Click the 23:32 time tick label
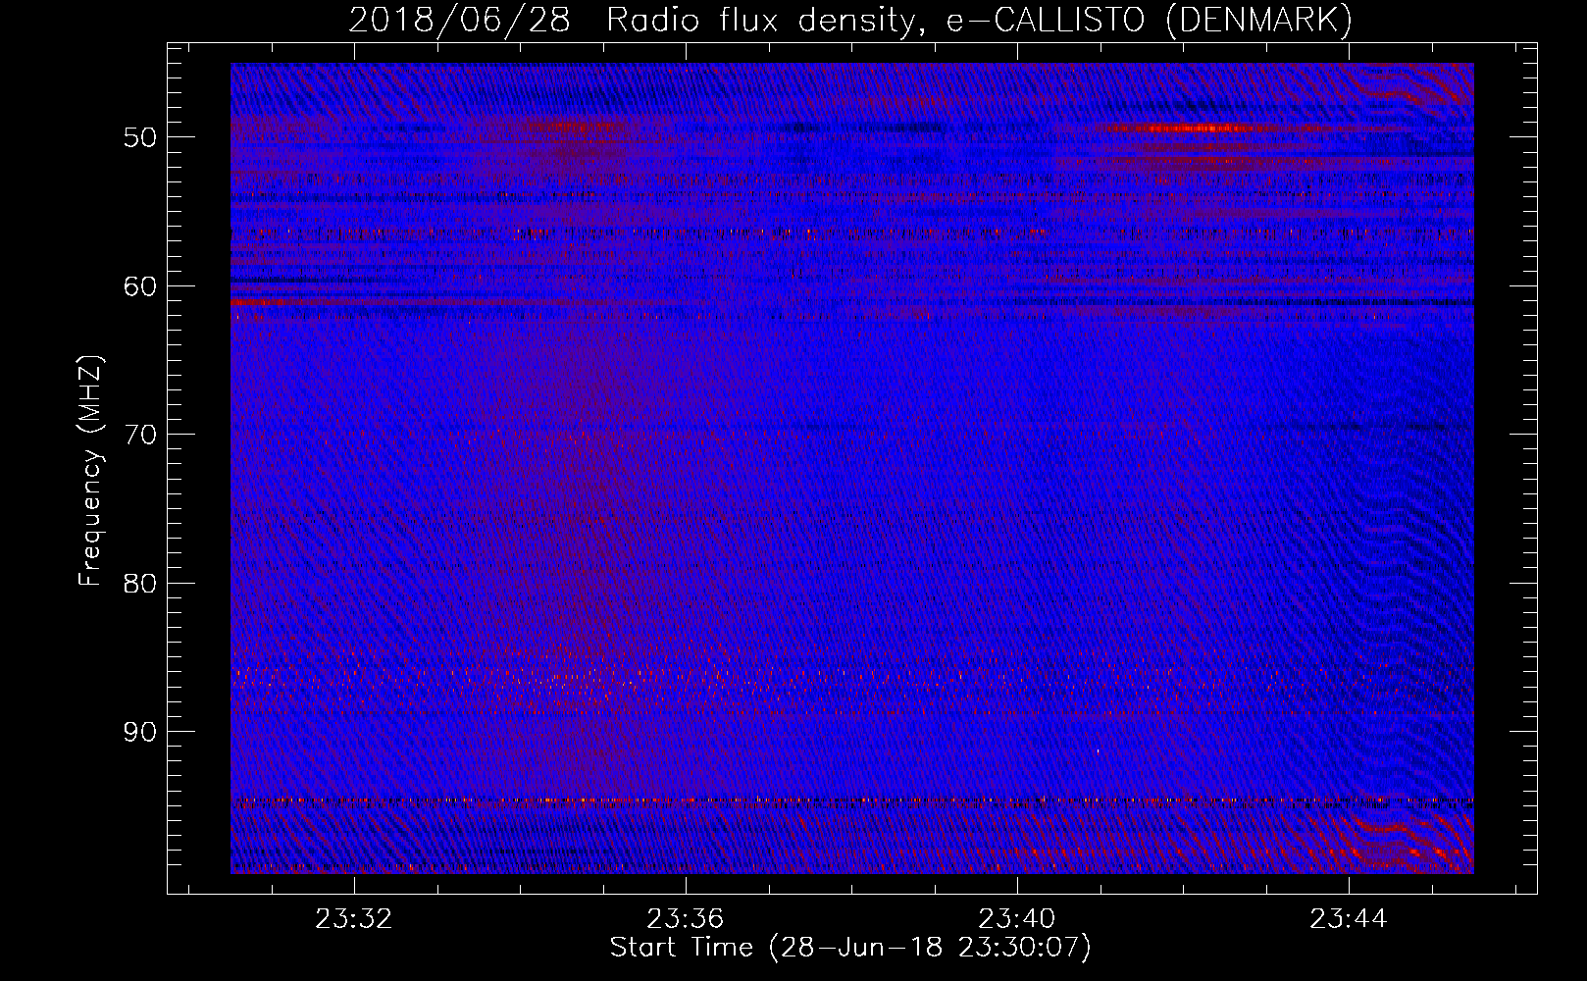The image size is (1587, 981). 354,918
